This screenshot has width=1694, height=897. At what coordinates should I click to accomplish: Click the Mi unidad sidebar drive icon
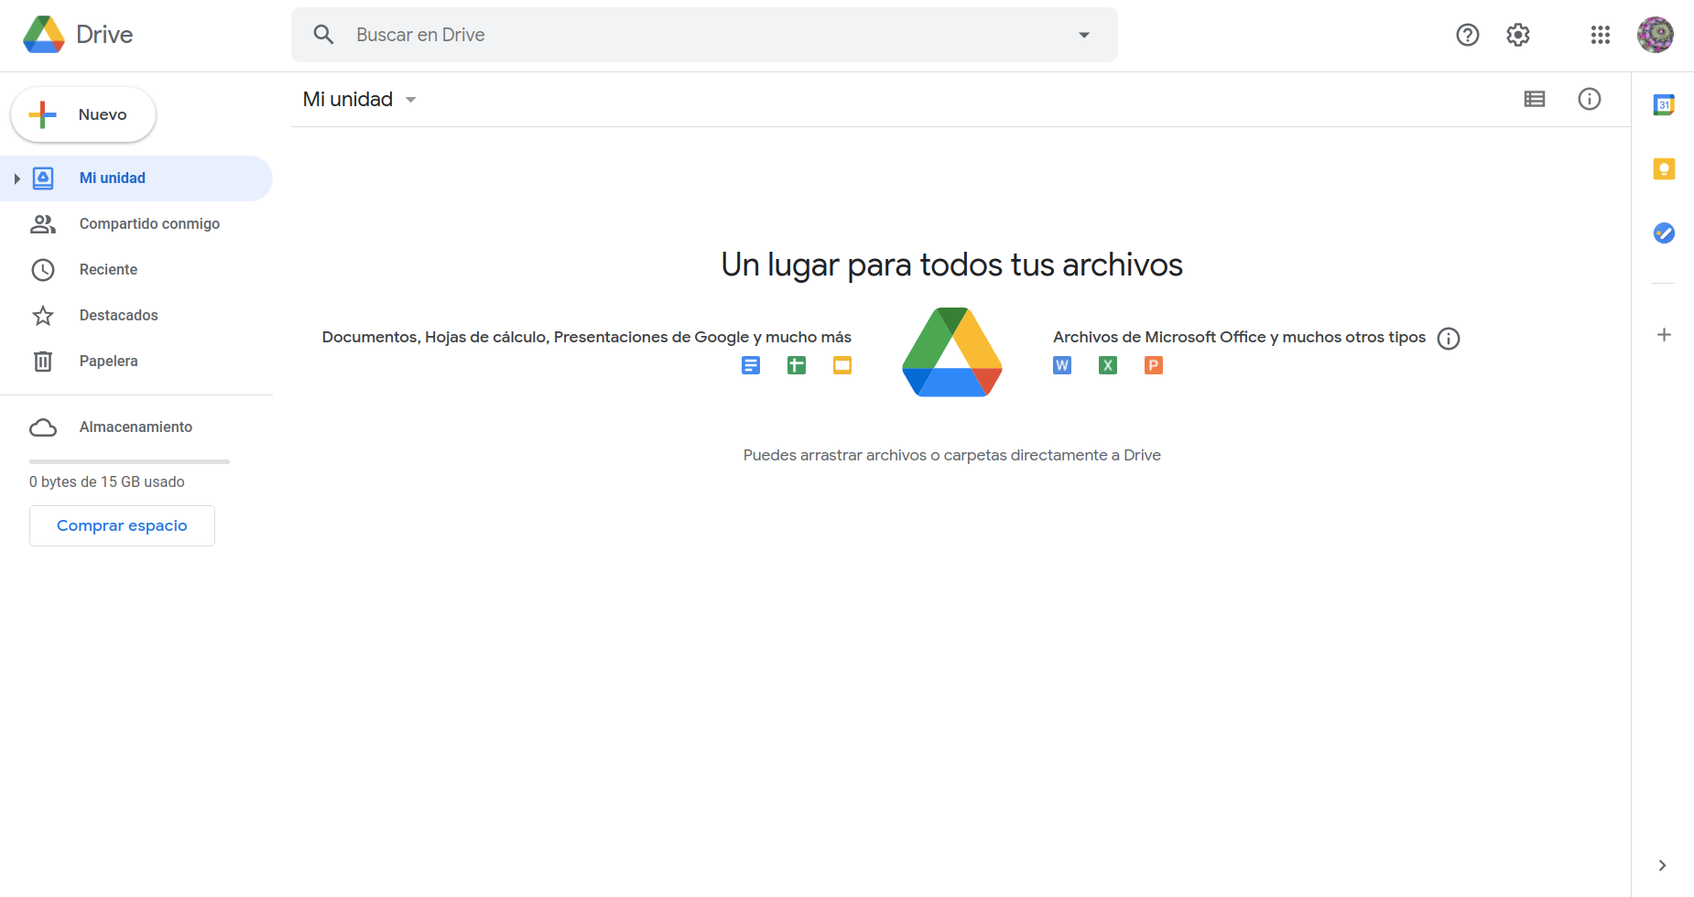43,178
